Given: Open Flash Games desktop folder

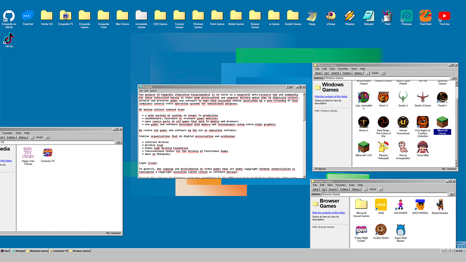Looking at the screenshot, I should click(x=217, y=18).
